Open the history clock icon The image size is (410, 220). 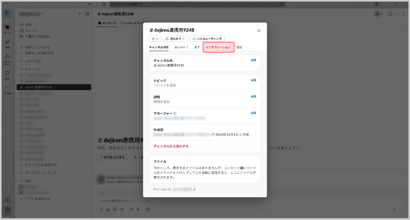[x=104, y=4]
